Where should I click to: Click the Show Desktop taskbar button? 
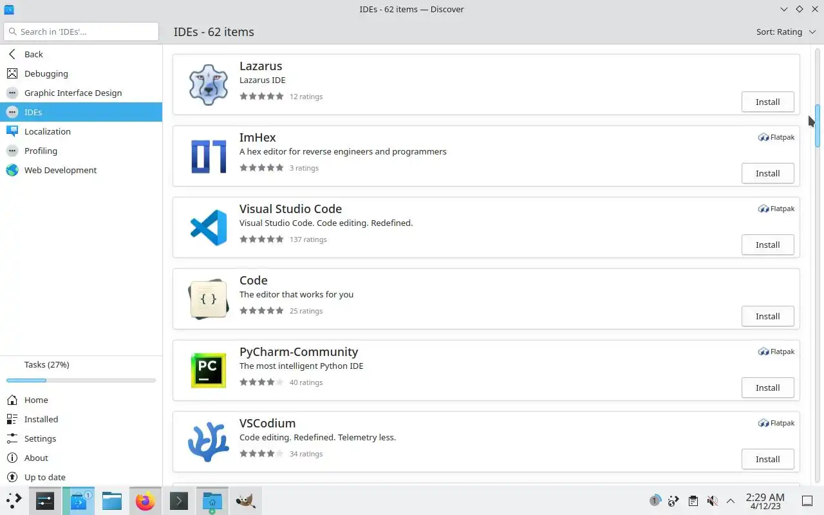[807, 501]
